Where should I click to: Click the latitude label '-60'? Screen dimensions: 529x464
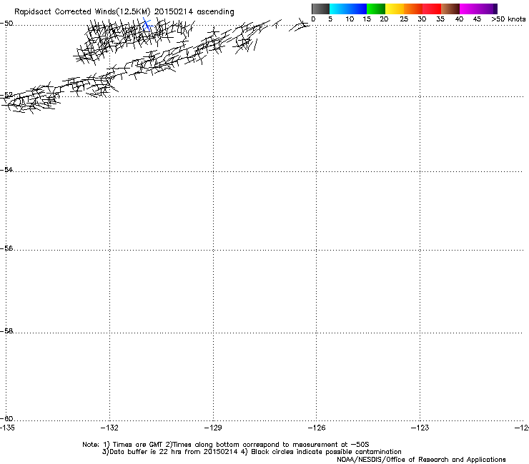pos(6,418)
